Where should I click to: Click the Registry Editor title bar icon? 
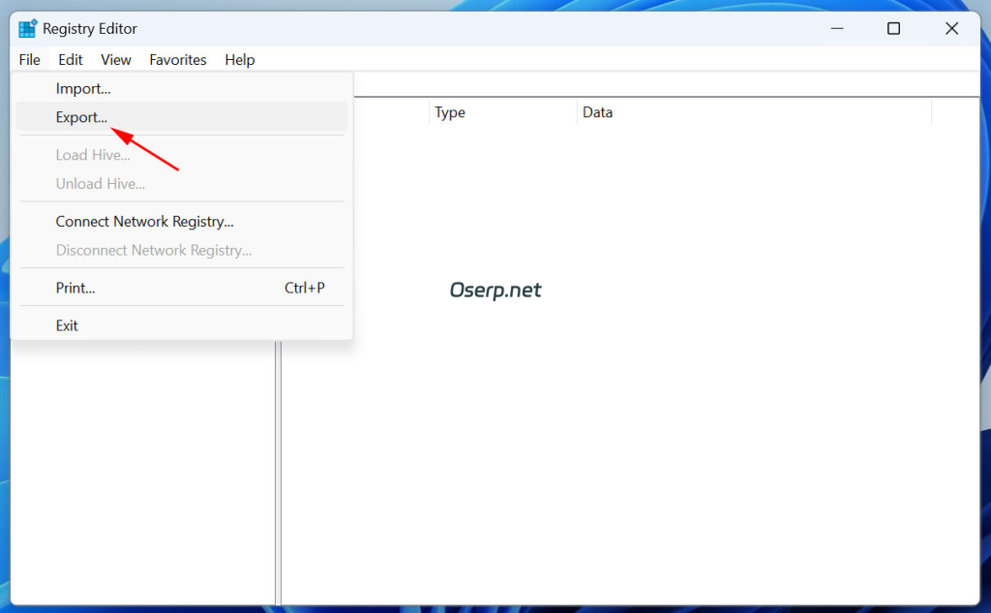tap(28, 28)
